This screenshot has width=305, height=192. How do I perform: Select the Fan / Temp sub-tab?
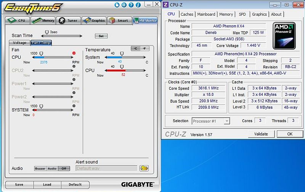pyautogui.click(x=41, y=43)
